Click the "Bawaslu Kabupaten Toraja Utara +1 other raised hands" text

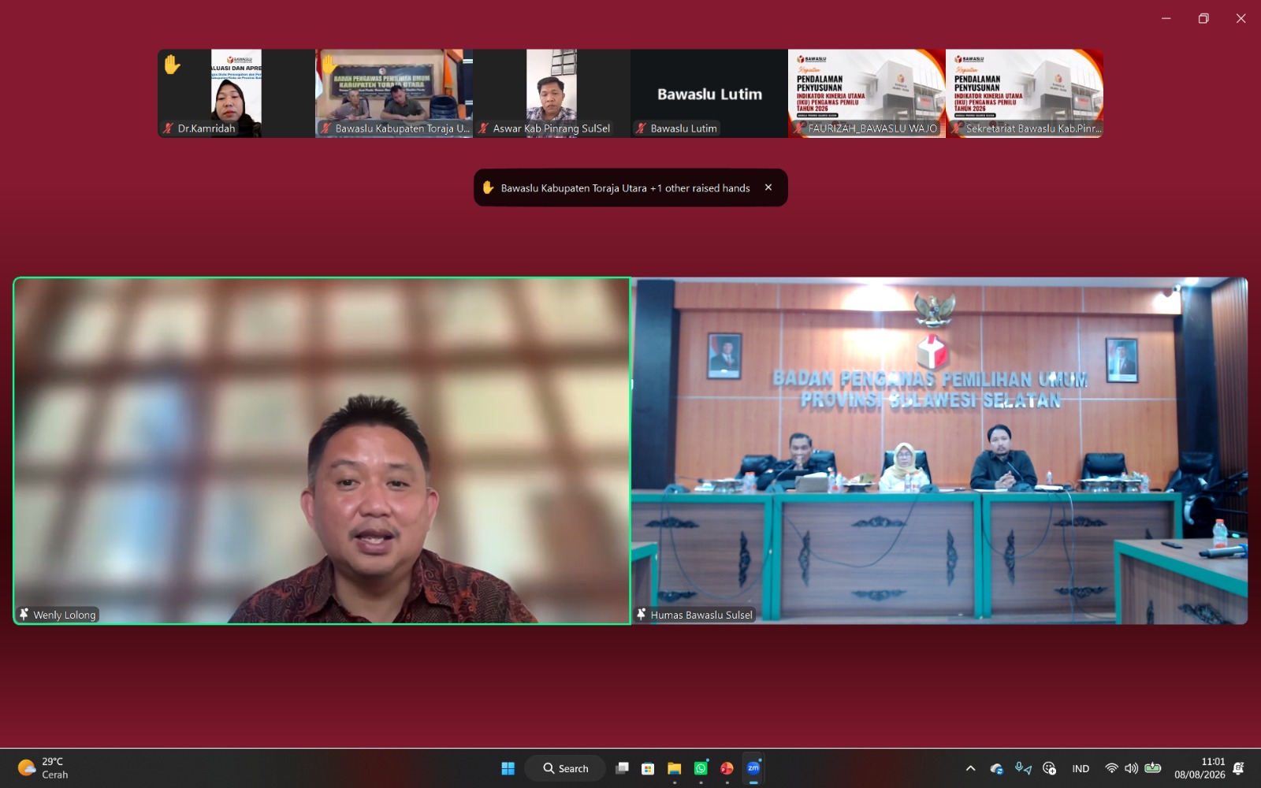point(626,188)
